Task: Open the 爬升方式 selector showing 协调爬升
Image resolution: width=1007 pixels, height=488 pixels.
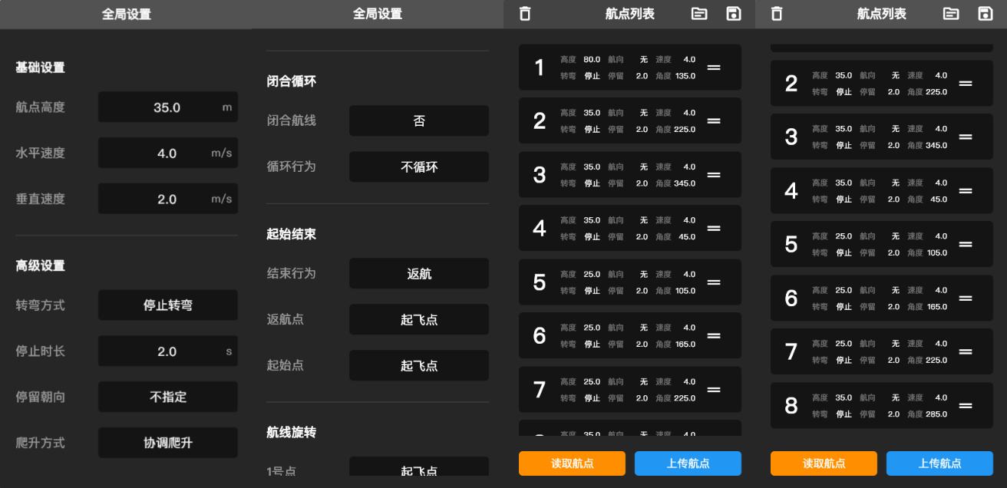Action: pyautogui.click(x=168, y=443)
